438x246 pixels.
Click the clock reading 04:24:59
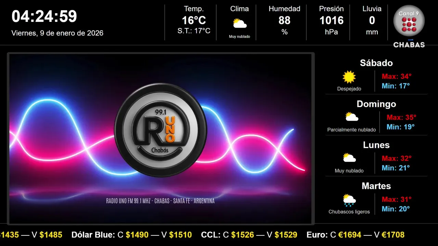[x=44, y=16]
